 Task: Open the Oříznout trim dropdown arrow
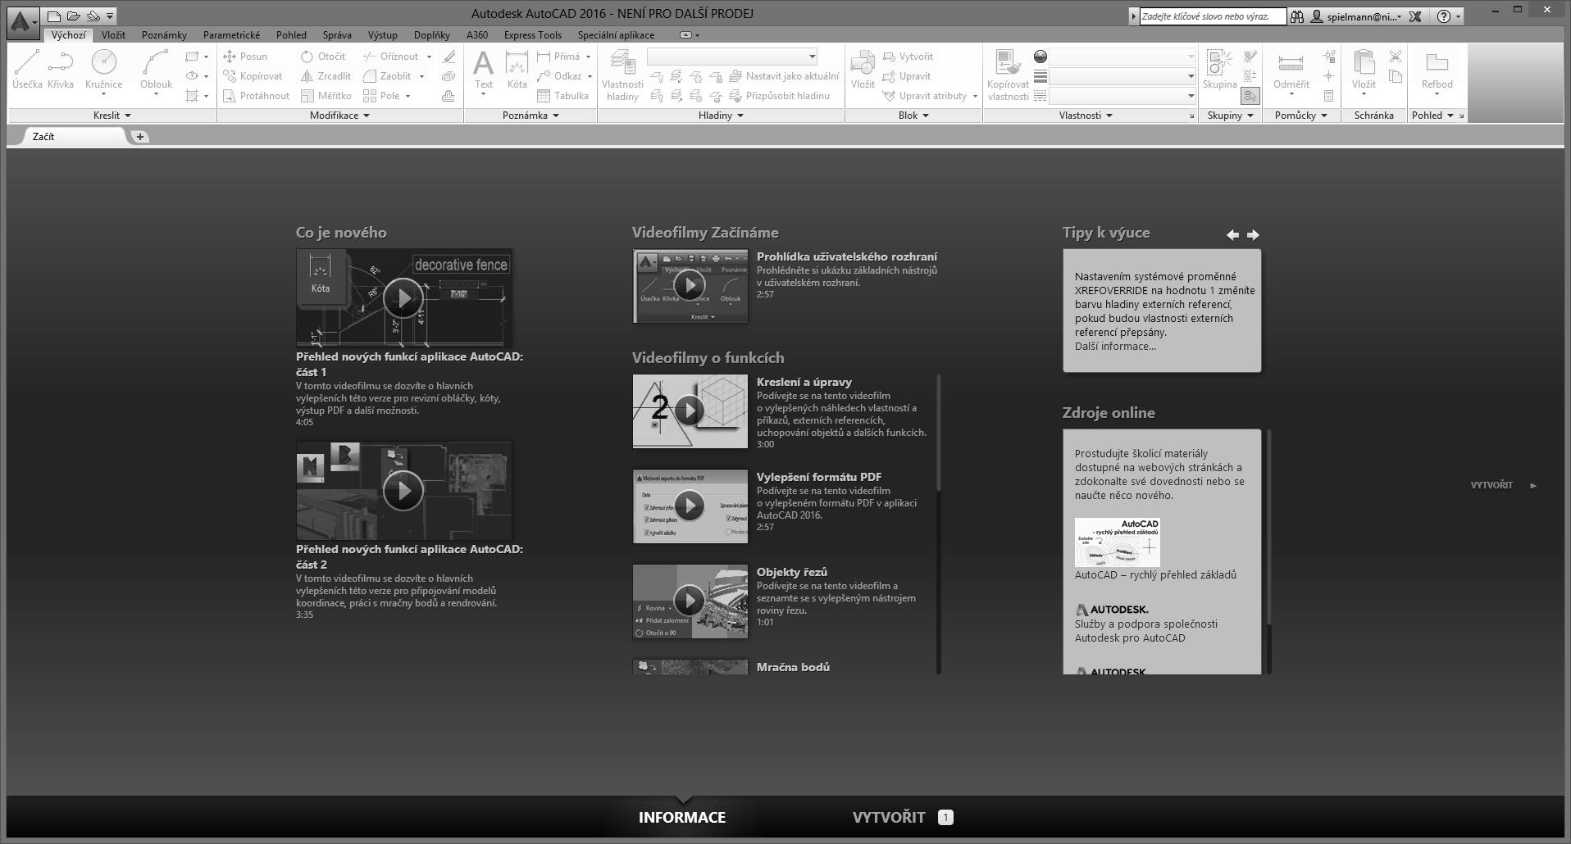[x=429, y=57]
